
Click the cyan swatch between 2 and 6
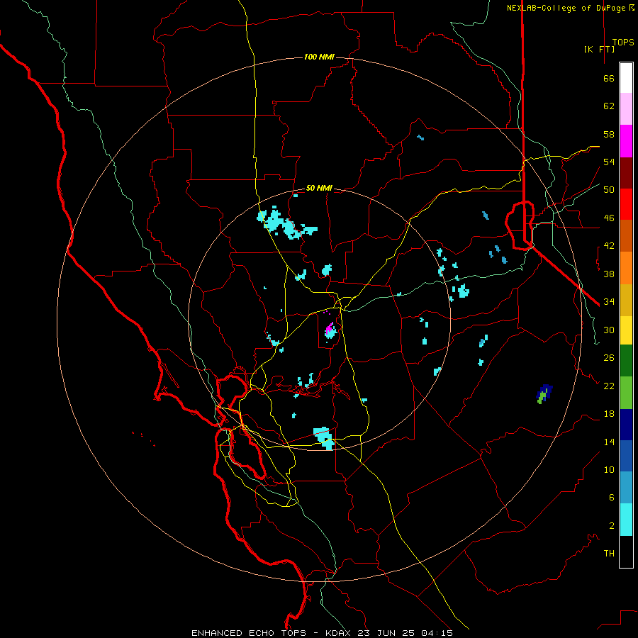[626, 520]
